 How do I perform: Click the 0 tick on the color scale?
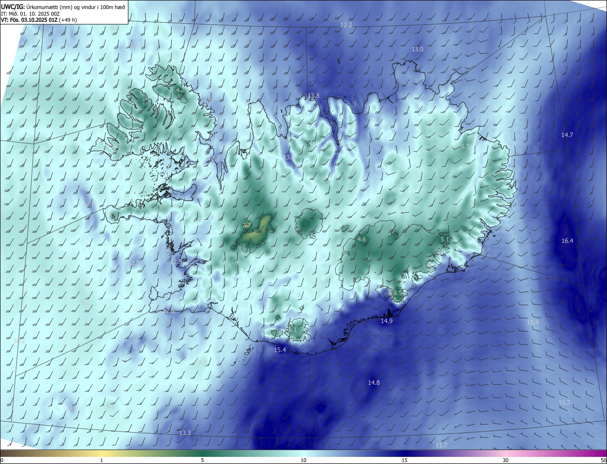[x=1, y=461]
